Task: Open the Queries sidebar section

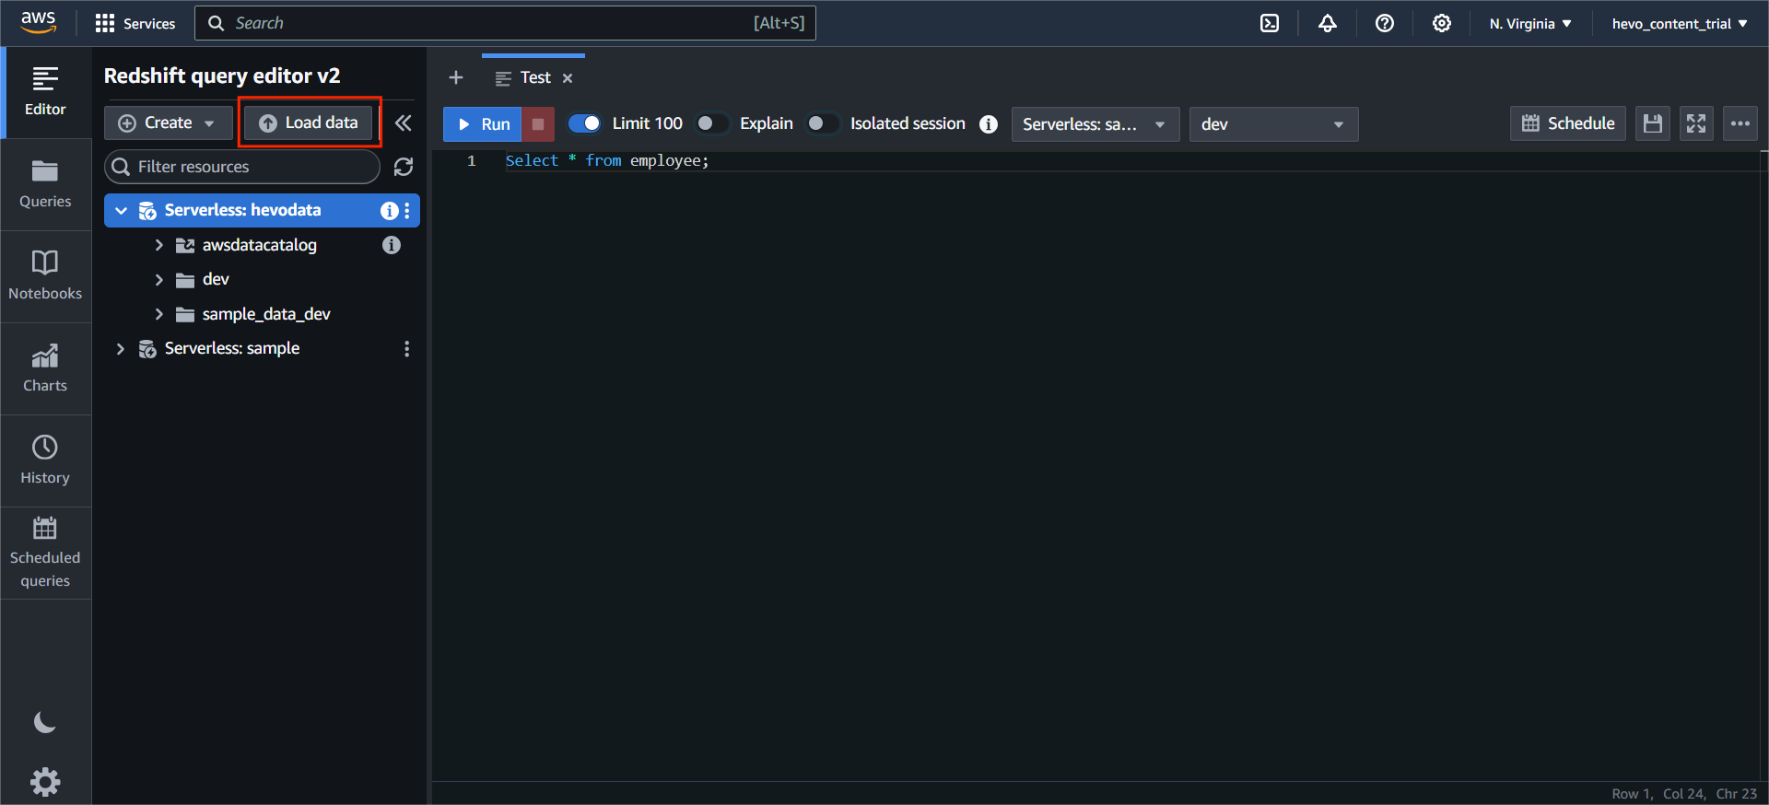Action: coord(45,184)
